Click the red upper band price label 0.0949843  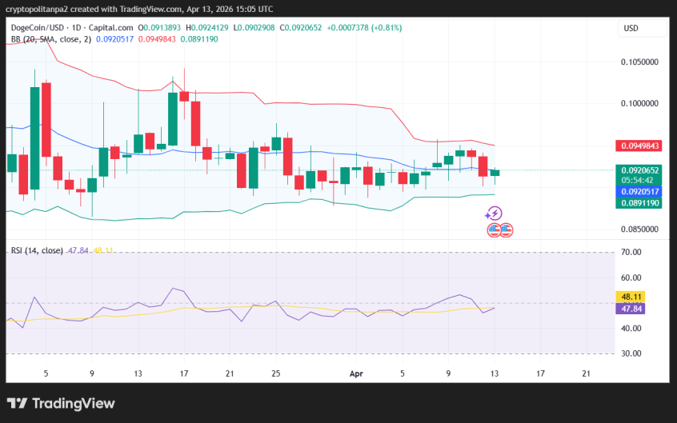639,146
